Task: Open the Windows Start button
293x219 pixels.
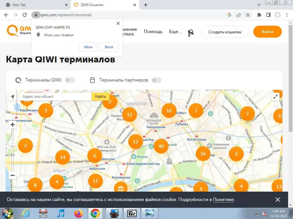Action: click(7, 213)
